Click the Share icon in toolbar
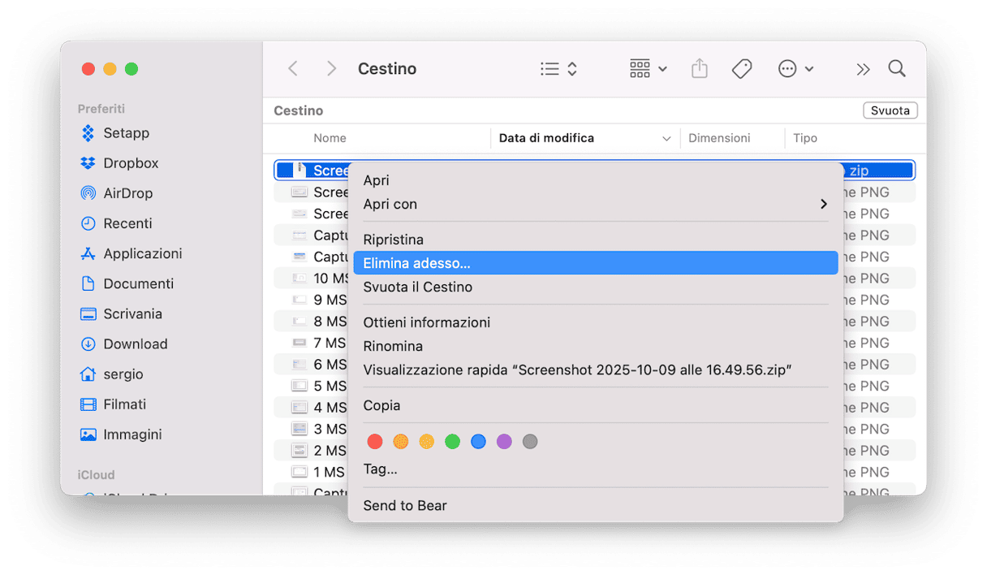This screenshot has width=987, height=575. pos(699,69)
